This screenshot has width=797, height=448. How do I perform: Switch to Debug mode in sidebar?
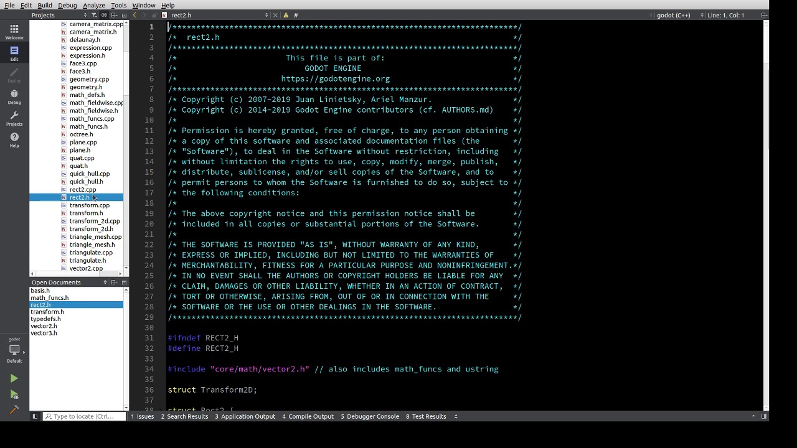(x=14, y=97)
